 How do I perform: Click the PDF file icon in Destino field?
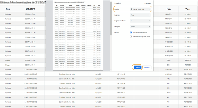click(131, 9)
